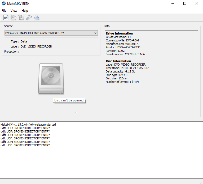Click Revision: D.02 line

[x=115, y=51]
